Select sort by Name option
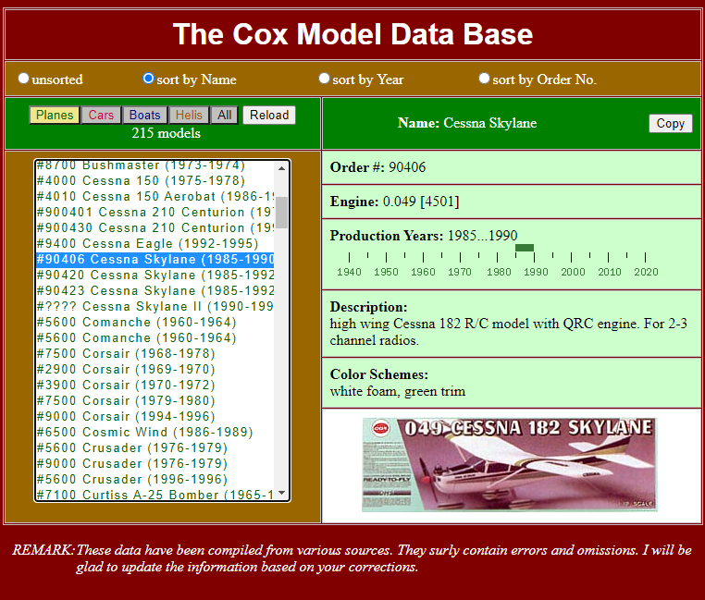 click(148, 79)
